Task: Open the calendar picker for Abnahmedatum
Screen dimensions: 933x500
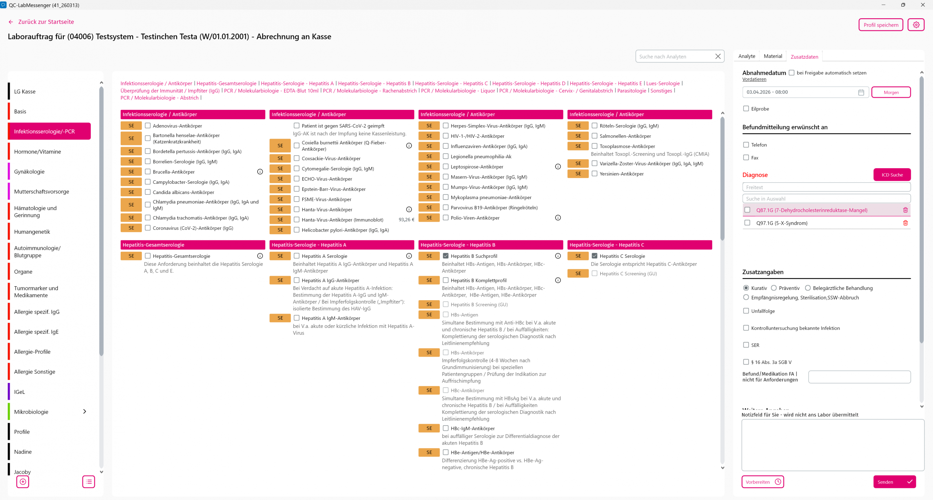Action: tap(861, 92)
